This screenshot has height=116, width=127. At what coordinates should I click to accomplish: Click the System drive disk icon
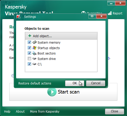coord(34,59)
